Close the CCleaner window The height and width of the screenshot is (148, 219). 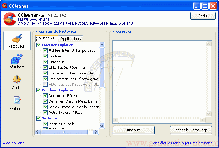tap(213, 6)
